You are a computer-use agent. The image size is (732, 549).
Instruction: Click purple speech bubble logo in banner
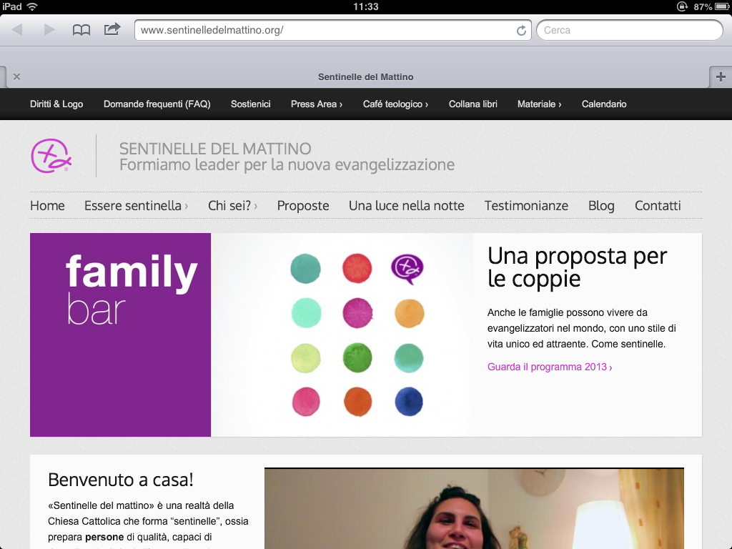point(407,269)
